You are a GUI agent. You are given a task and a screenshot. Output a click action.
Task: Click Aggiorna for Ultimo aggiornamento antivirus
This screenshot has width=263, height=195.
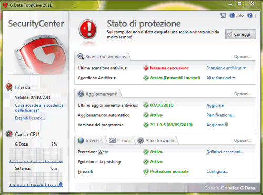click(x=215, y=105)
